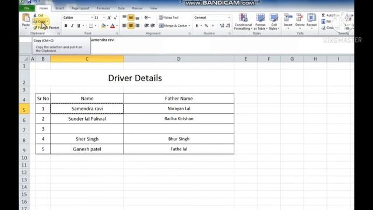Switch to the Formulas tab
The image size is (373, 210).
tap(103, 8)
